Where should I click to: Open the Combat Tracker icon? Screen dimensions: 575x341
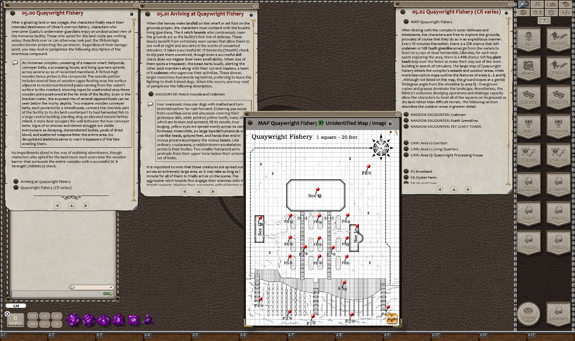click(x=537, y=5)
